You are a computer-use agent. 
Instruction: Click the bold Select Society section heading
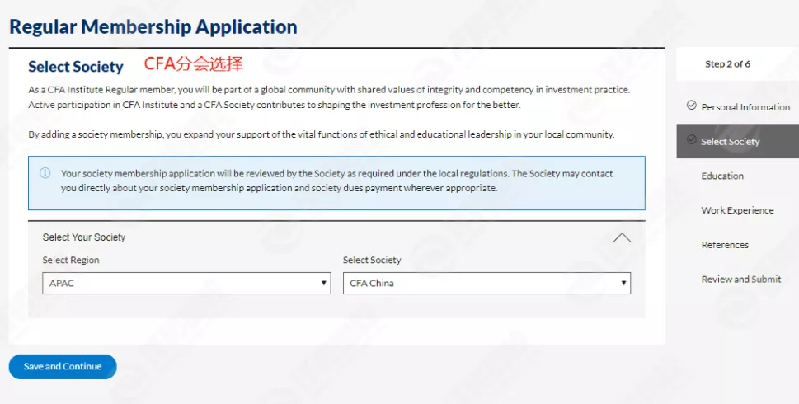[x=76, y=67]
